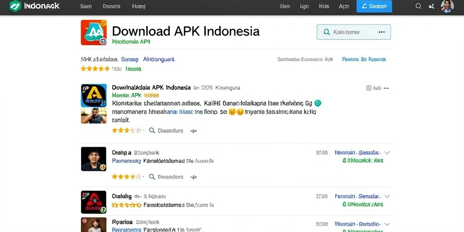Screen dimensions: 464x232
Task: Click the star rating in the Drahpa row
Action: pyautogui.click(x=127, y=177)
